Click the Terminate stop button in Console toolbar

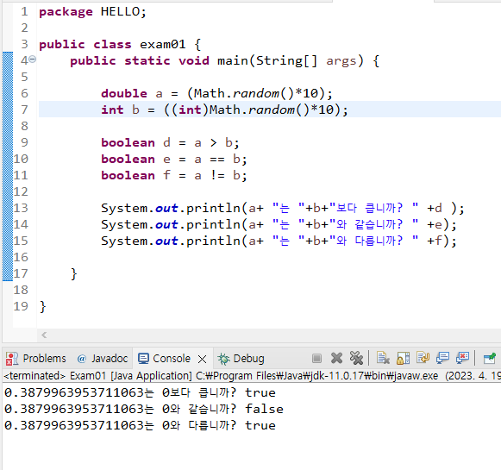coord(316,358)
